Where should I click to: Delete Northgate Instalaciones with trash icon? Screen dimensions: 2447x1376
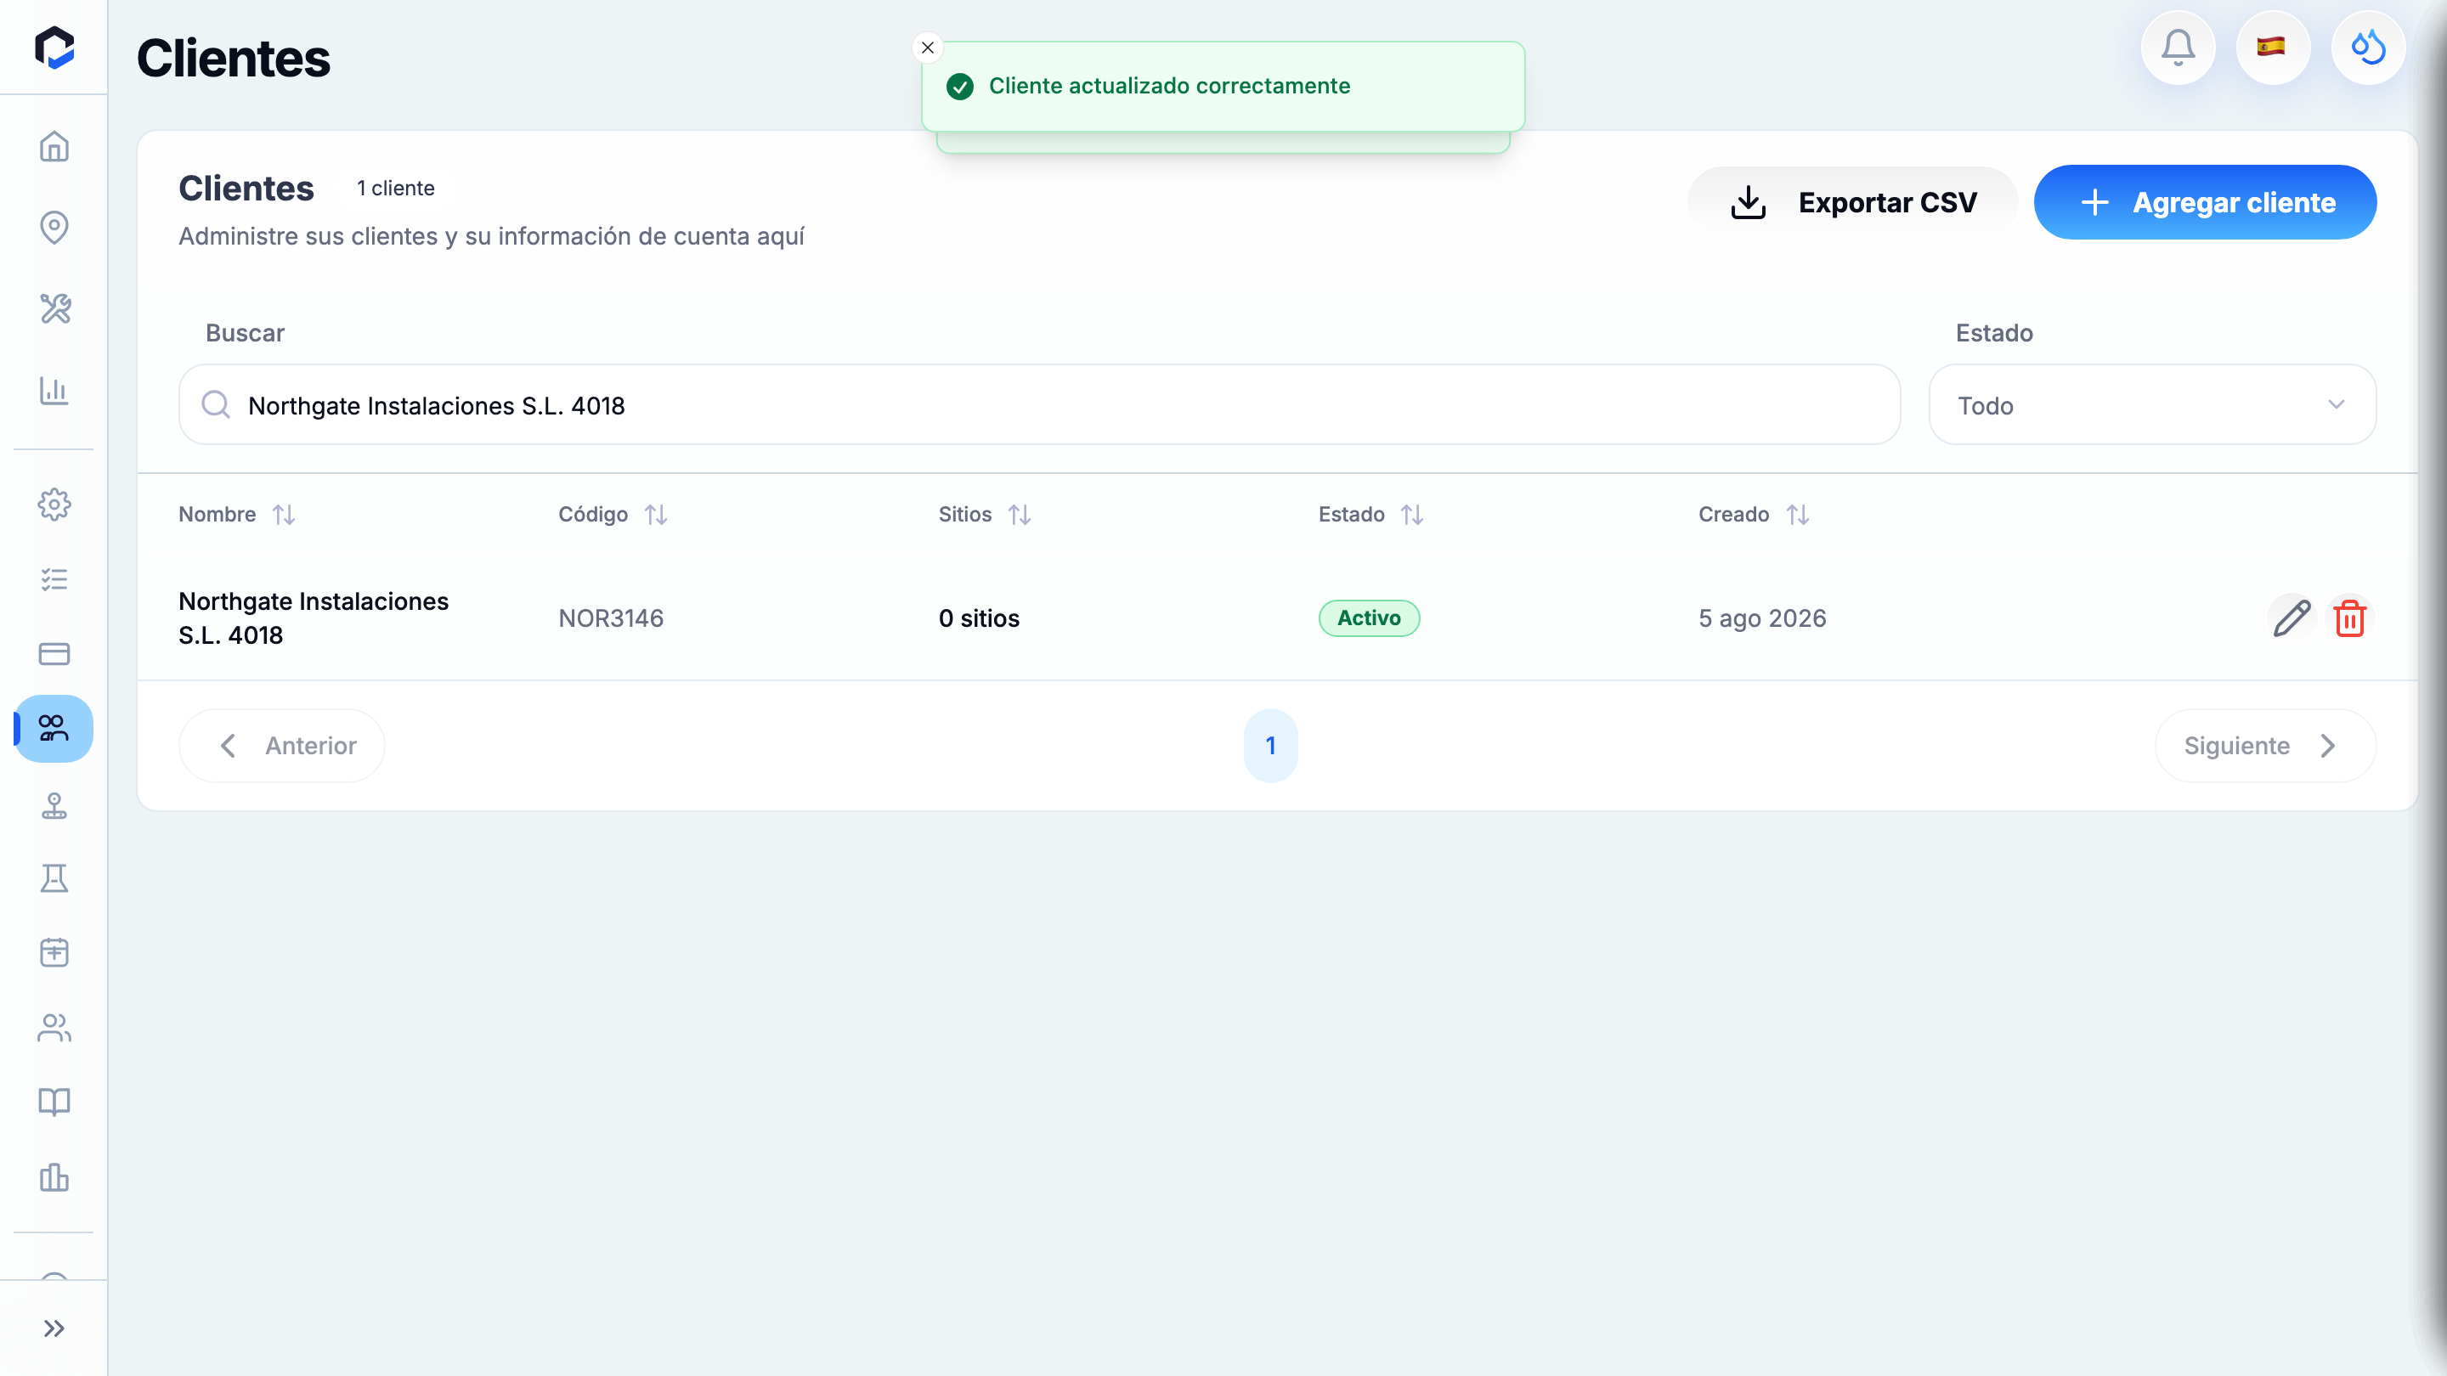click(x=2349, y=618)
